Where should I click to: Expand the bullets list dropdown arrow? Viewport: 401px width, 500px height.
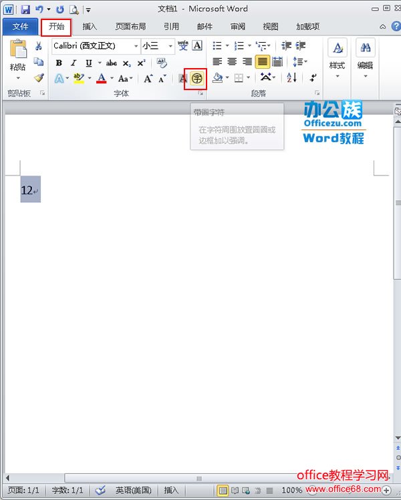tap(227, 45)
